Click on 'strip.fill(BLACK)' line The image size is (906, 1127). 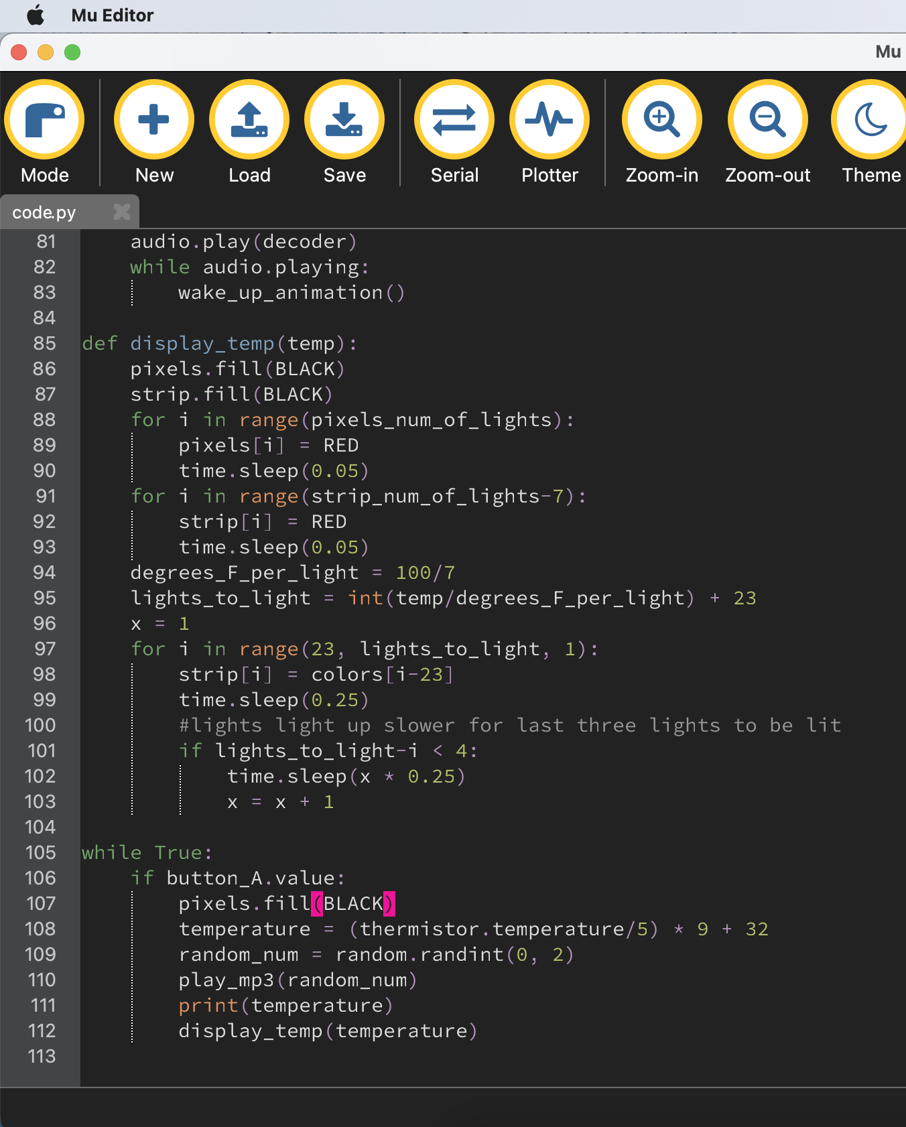point(231,394)
